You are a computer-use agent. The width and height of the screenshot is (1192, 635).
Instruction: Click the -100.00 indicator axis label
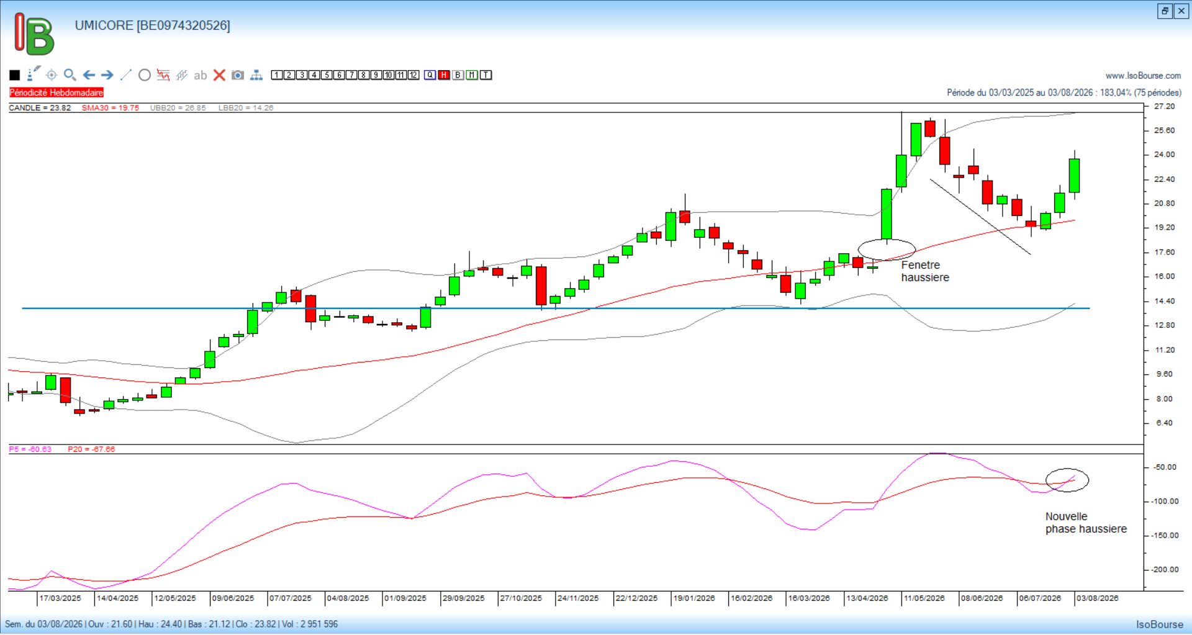tap(1165, 502)
